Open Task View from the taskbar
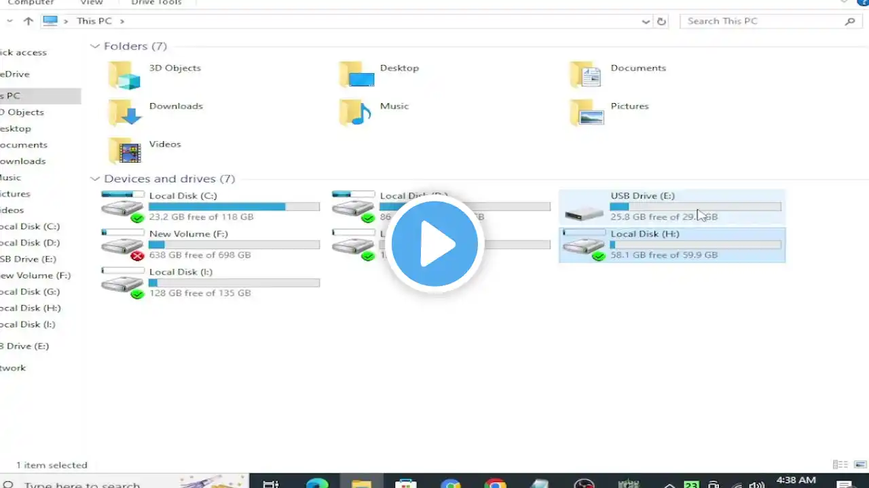The height and width of the screenshot is (488, 869). click(x=270, y=483)
